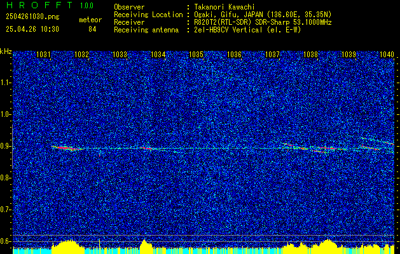This screenshot has height=254, width=400.
Task: Click the 1.0 kHz axis label
Action: [x=5, y=115]
